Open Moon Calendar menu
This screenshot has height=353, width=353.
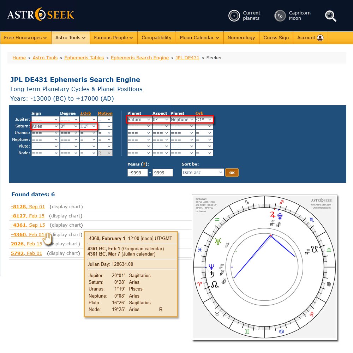pyautogui.click(x=199, y=38)
